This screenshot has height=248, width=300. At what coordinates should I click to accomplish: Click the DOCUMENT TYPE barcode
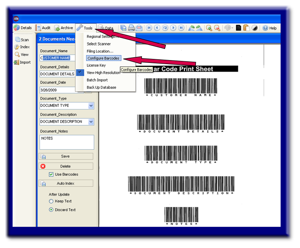coord(181,154)
